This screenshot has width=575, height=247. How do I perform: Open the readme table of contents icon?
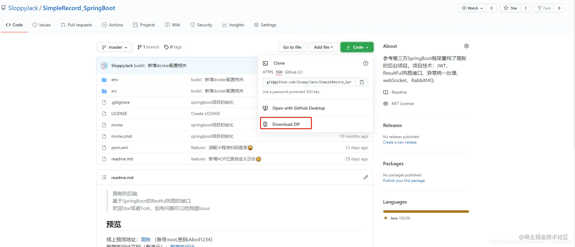104,177
